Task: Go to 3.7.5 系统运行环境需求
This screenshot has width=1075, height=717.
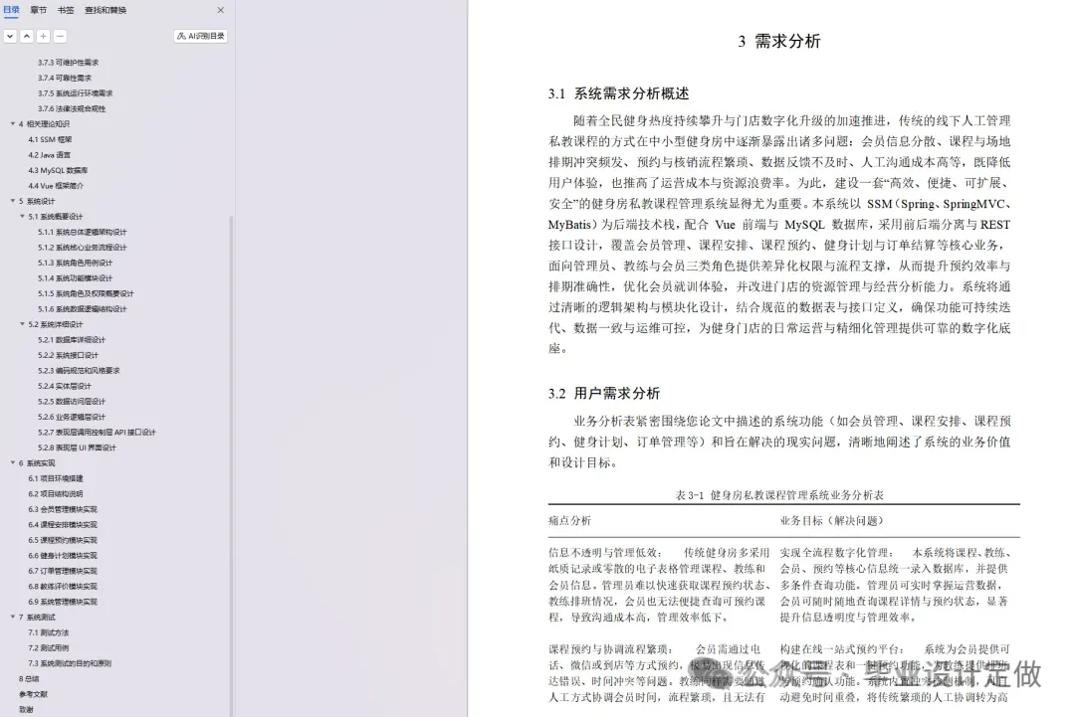Action: (x=76, y=93)
